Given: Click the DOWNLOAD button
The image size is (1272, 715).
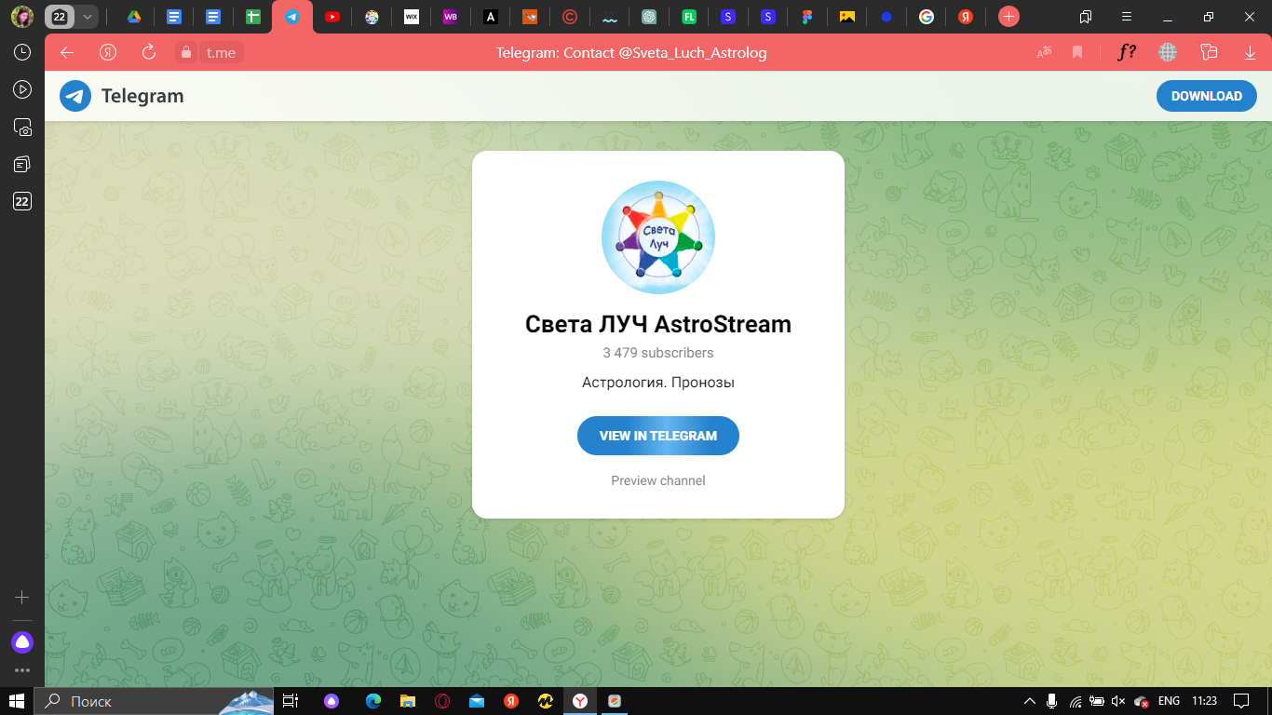Looking at the screenshot, I should point(1207,96).
